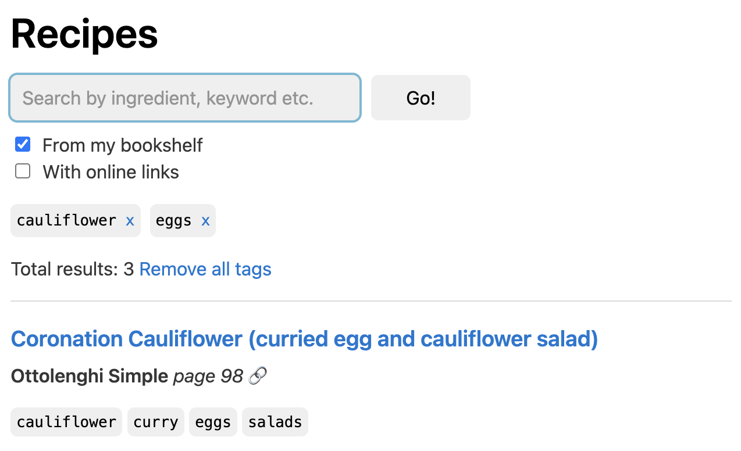Click the cauliflower filter chip above results
The image size is (741, 451).
(66, 220)
